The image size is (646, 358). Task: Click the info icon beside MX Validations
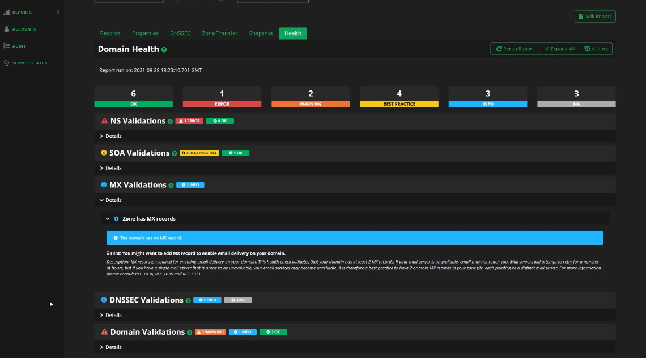click(x=103, y=184)
